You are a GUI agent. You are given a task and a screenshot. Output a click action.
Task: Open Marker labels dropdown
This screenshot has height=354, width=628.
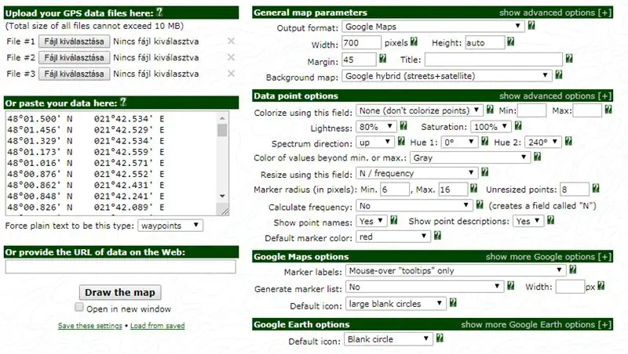(x=456, y=270)
